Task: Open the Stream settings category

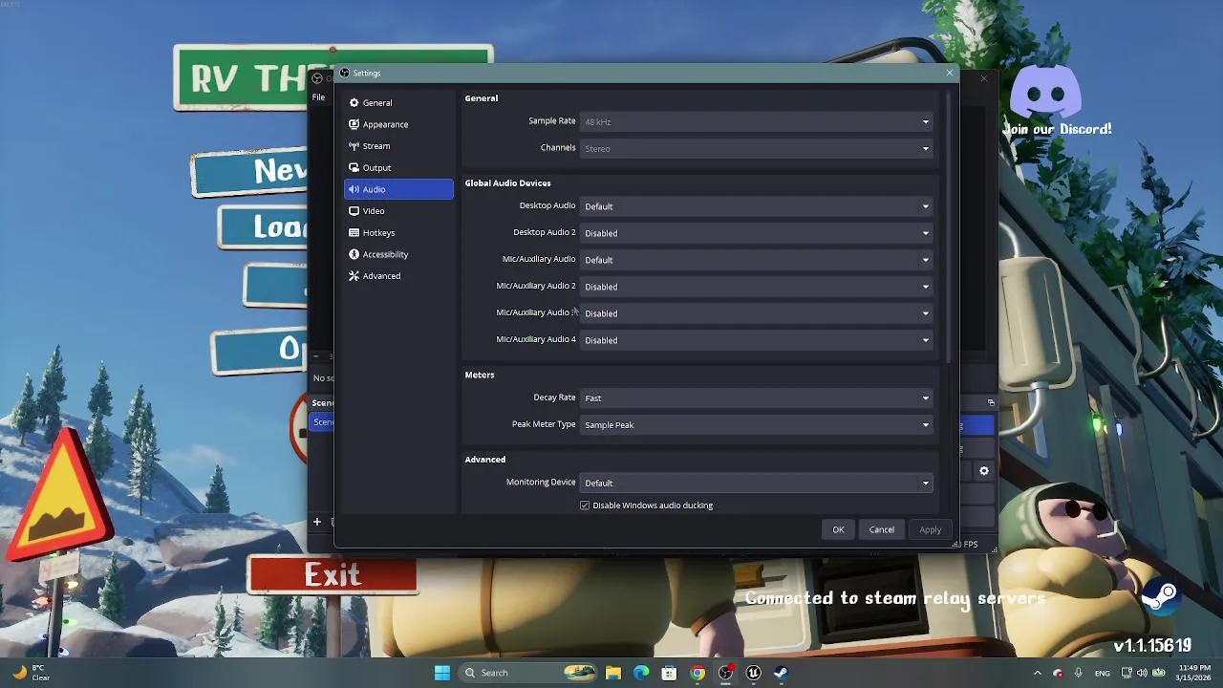Action: click(398, 146)
